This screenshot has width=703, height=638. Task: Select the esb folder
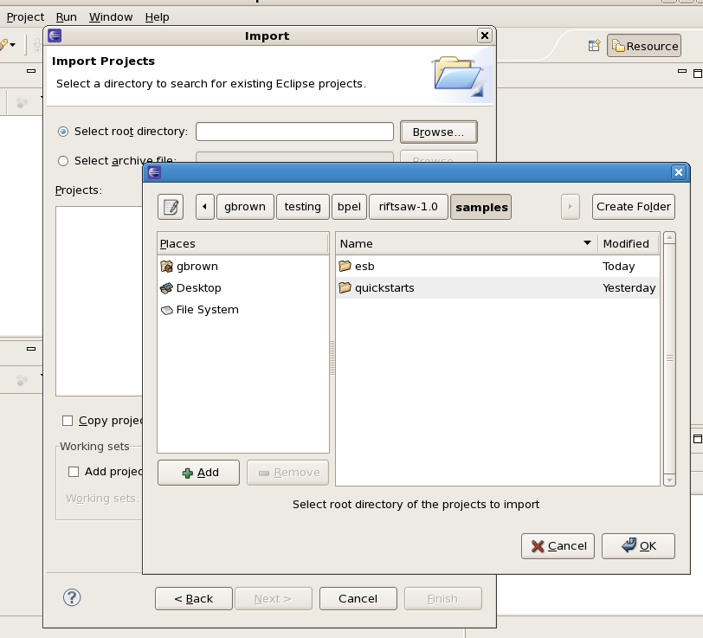364,267
